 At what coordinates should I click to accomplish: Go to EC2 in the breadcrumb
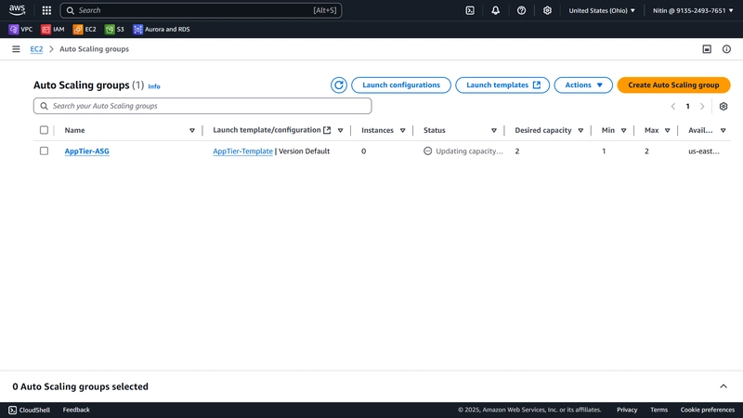click(36, 49)
